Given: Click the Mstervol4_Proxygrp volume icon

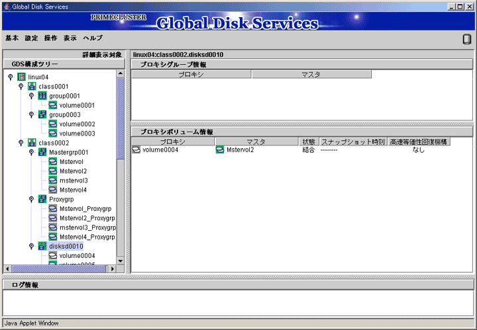Looking at the screenshot, I should click(x=52, y=237).
